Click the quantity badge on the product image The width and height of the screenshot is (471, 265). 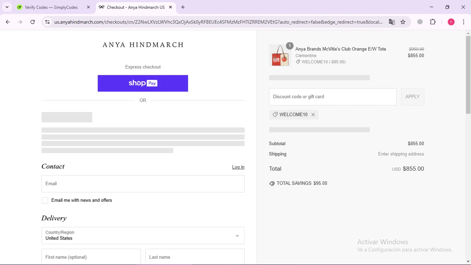coord(290,46)
